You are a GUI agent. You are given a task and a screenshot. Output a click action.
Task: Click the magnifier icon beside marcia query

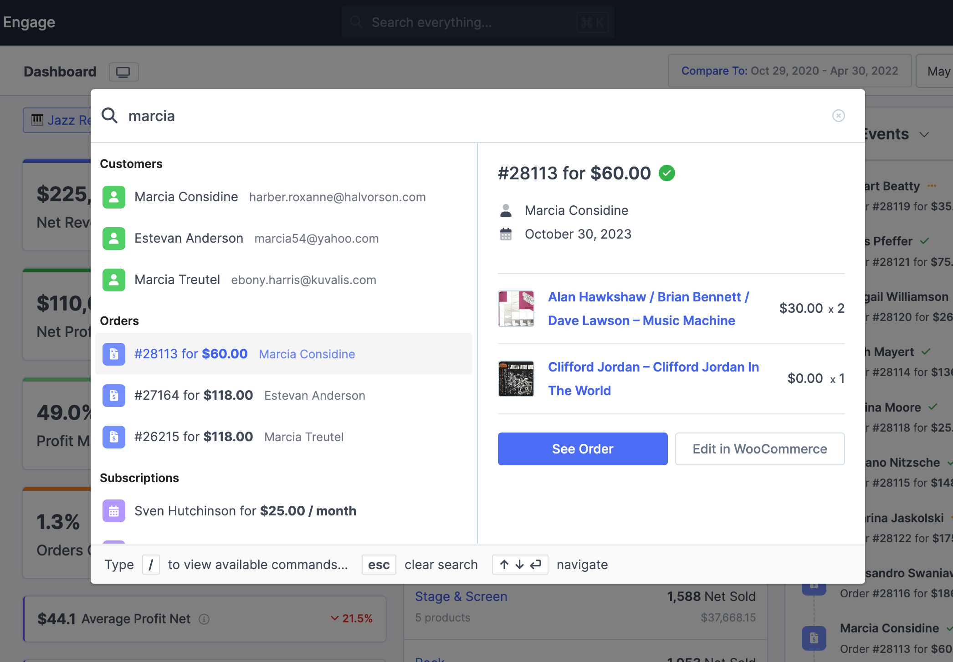(x=110, y=116)
